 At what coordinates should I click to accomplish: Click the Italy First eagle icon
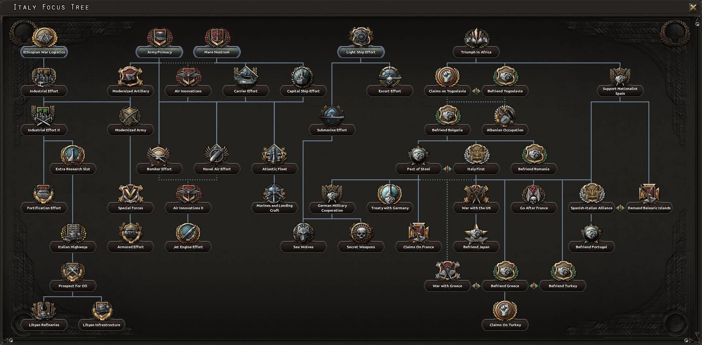click(x=476, y=155)
